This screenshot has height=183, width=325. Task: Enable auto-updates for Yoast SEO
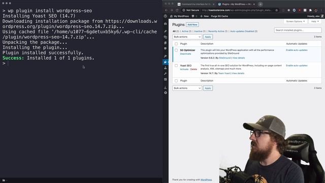tap(297, 66)
